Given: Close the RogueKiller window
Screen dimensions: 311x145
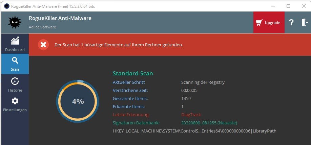Looking at the screenshot, I should pos(304,6).
